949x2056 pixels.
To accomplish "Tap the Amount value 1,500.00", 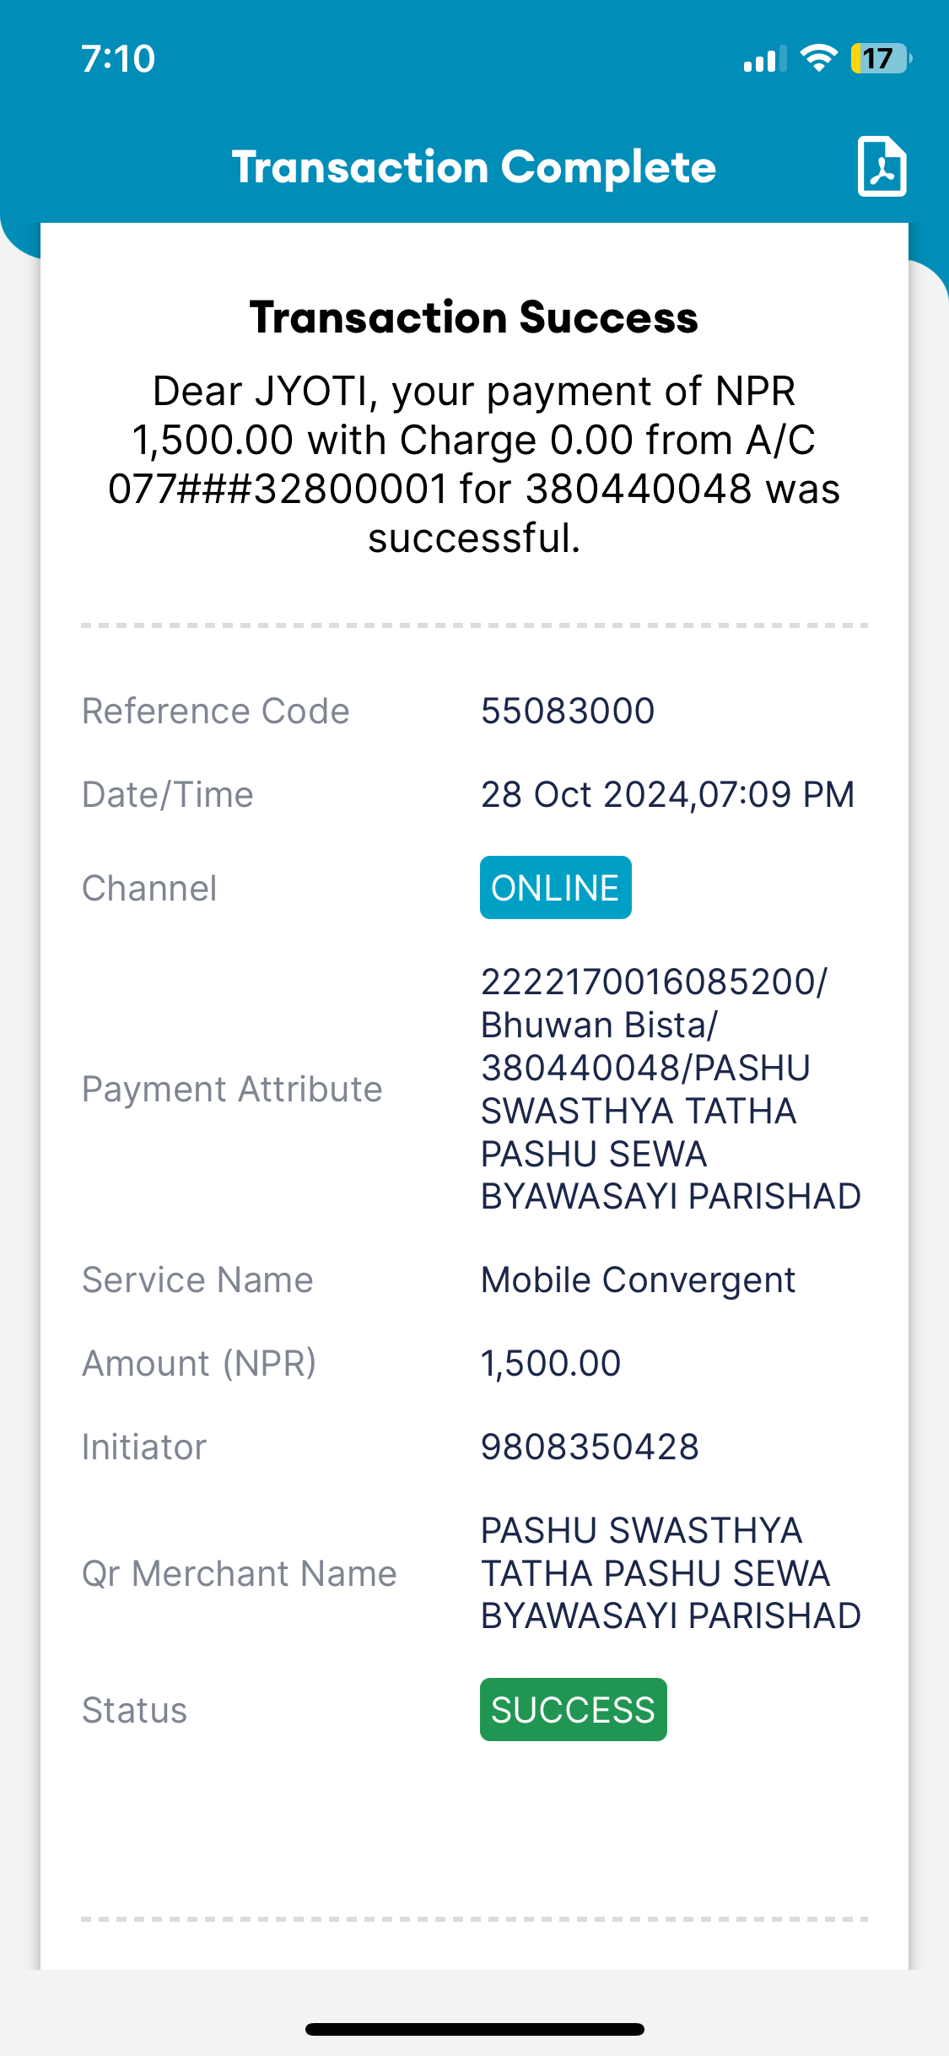I will click(x=551, y=1363).
